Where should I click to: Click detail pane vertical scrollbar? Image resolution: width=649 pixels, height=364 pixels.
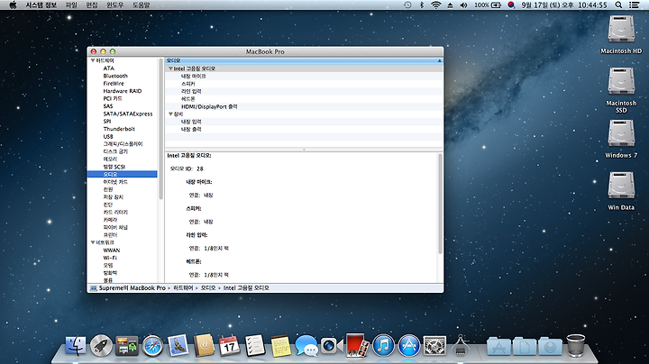(440, 204)
